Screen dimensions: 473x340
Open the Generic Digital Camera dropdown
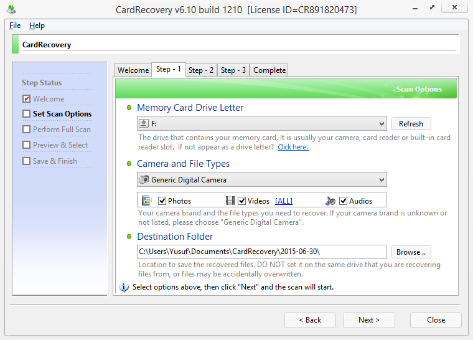[262, 180]
